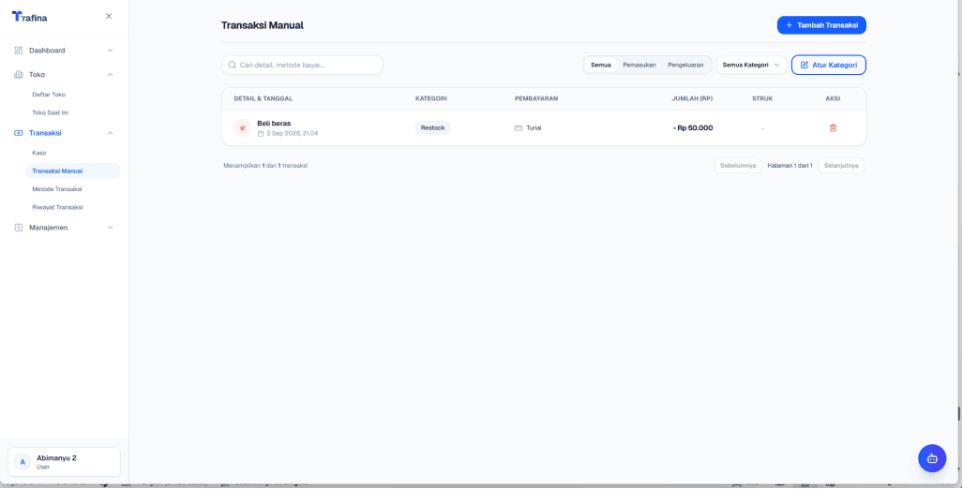Screen dimensions: 963x489
Task: Delete the Beli beras transaction
Action: 833,127
